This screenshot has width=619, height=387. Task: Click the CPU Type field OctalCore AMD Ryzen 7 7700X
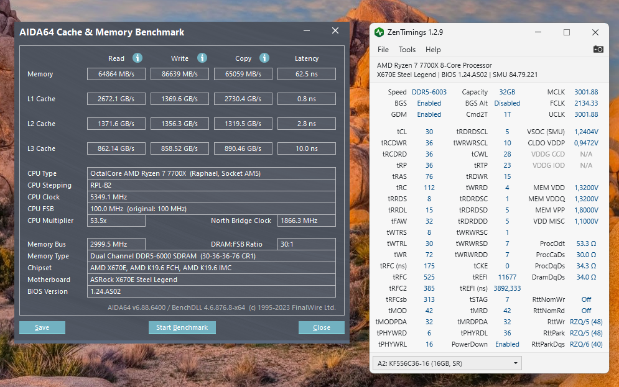click(211, 173)
